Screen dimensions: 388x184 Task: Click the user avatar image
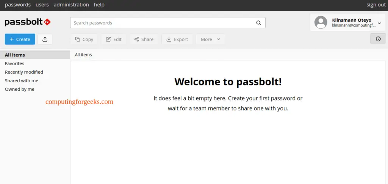tap(321, 22)
